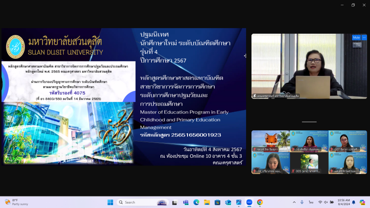The height and width of the screenshot is (208, 370).
Task: Expand the hidden system tray icons
Action: [294, 202]
